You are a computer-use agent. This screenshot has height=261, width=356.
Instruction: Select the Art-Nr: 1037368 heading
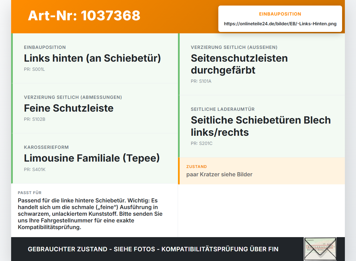coord(84,16)
